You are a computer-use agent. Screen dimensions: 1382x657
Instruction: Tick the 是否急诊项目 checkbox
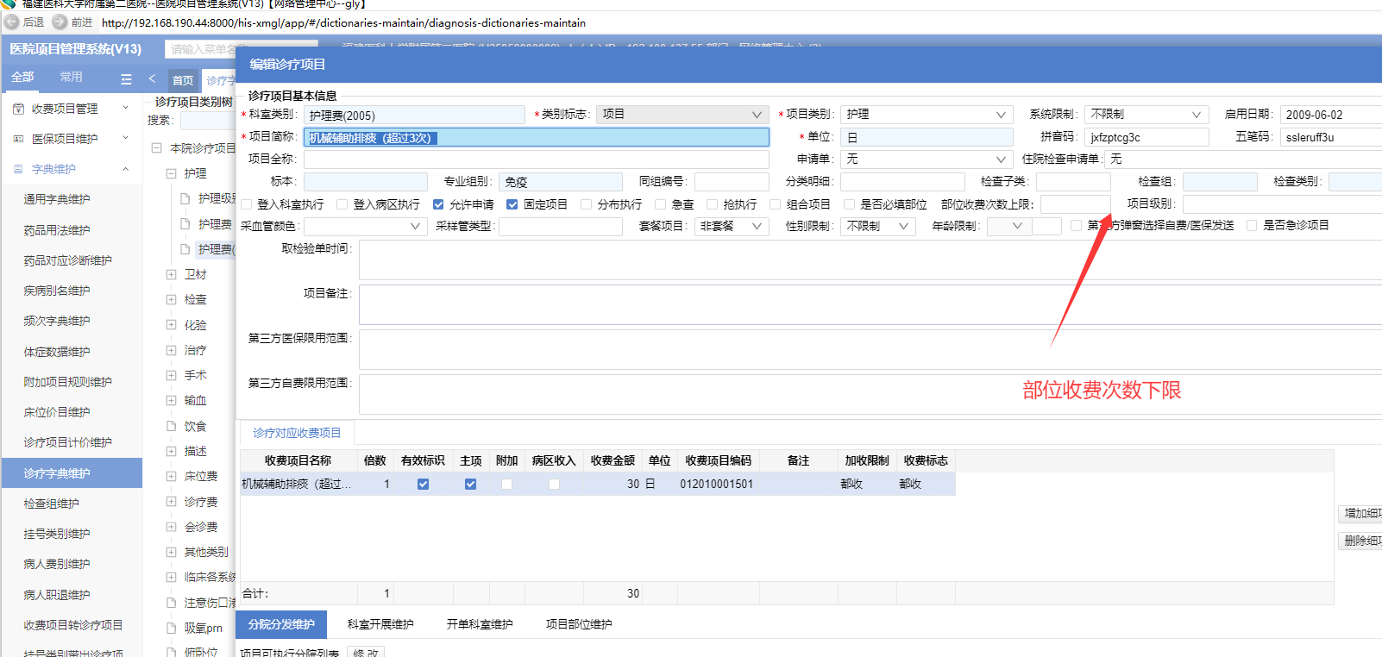pyautogui.click(x=1252, y=225)
